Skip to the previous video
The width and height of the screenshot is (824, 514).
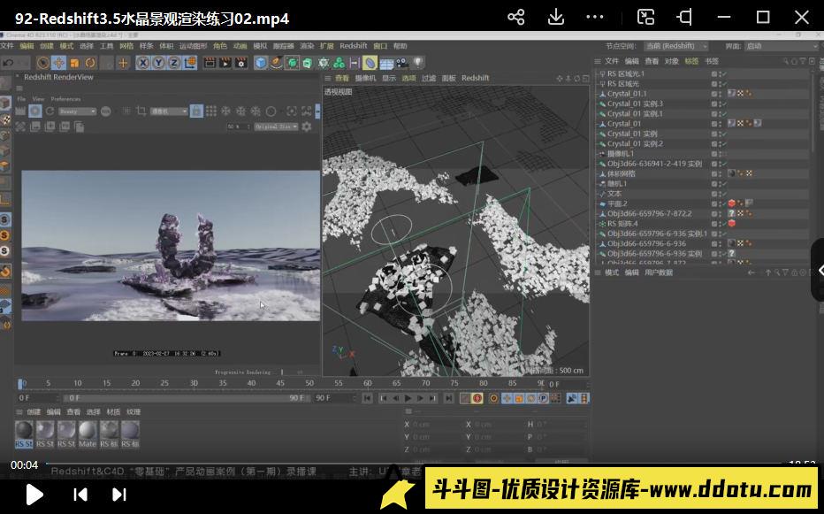tap(80, 495)
